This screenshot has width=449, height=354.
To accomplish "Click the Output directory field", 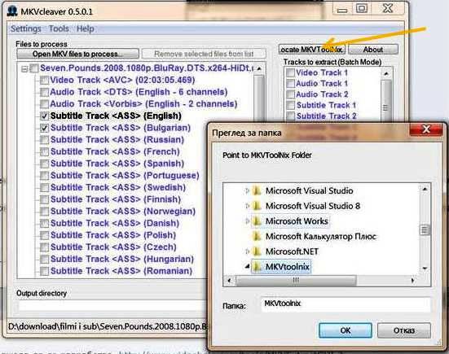I will (x=112, y=306).
